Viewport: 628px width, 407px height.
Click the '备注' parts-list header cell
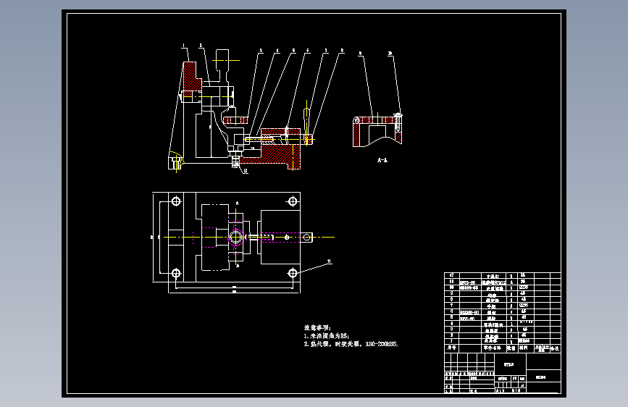point(555,348)
